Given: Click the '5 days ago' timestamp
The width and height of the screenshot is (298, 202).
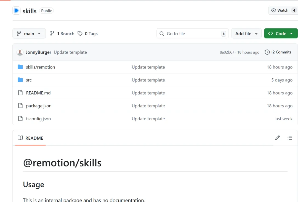Looking at the screenshot, I should (x=282, y=80).
